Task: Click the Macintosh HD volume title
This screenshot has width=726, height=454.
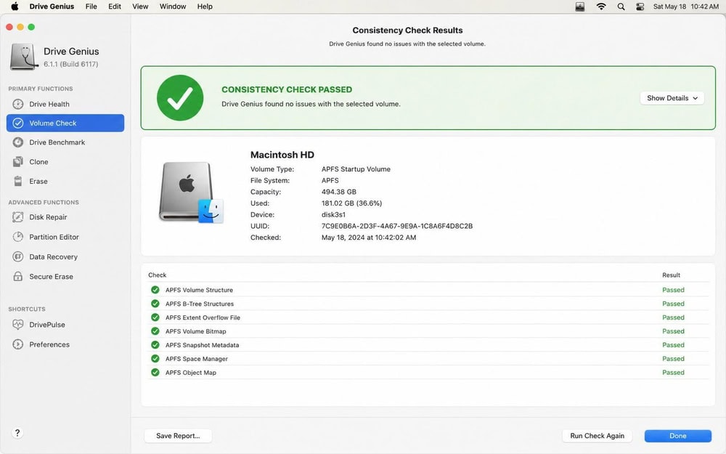Action: [x=282, y=155]
